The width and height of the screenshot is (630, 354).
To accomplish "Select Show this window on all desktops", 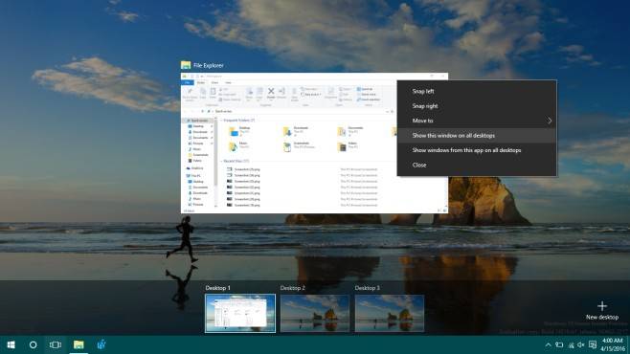I will [x=477, y=135].
